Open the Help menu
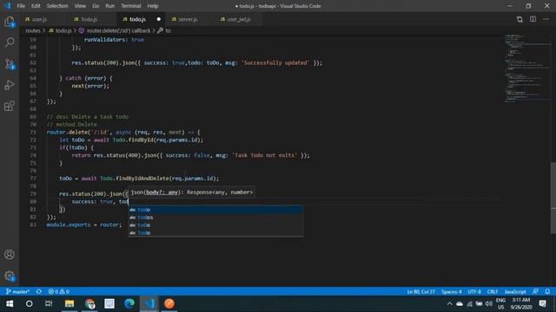Screen dimensions: 556x312 153,6
